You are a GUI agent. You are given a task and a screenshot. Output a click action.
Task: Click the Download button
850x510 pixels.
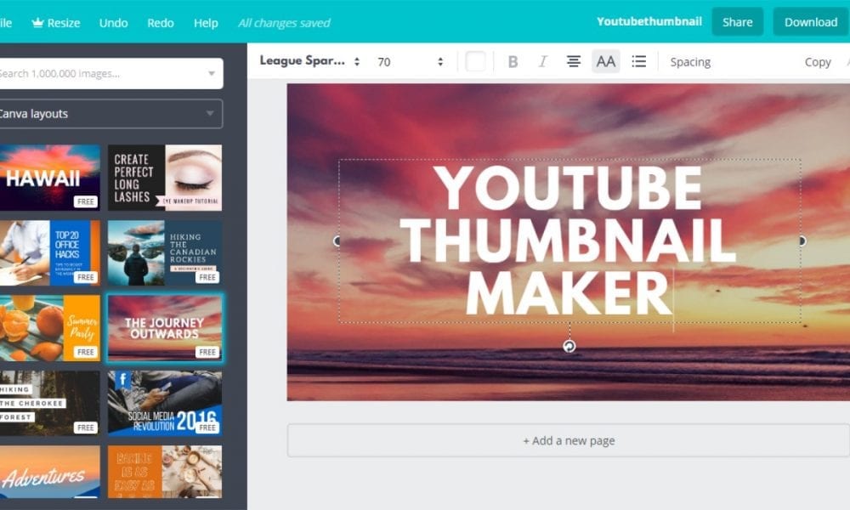[810, 22]
